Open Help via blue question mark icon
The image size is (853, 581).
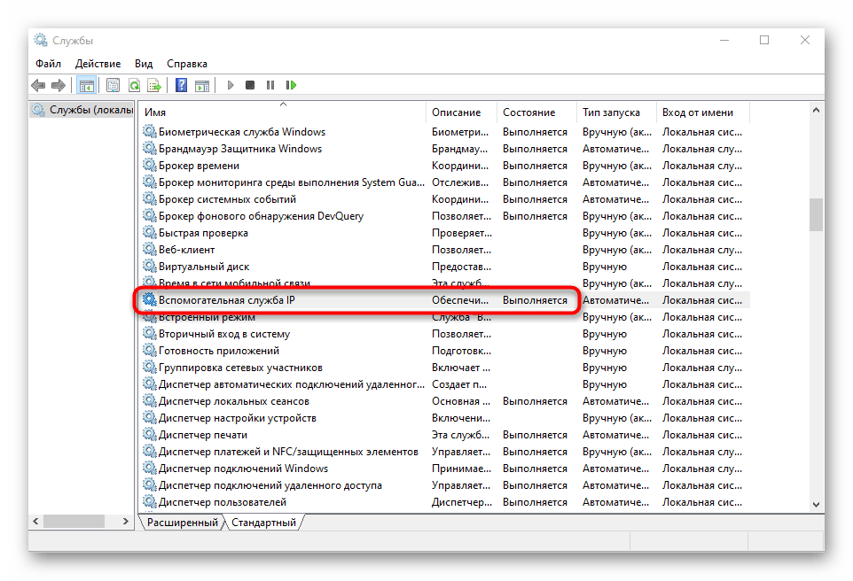click(x=181, y=85)
